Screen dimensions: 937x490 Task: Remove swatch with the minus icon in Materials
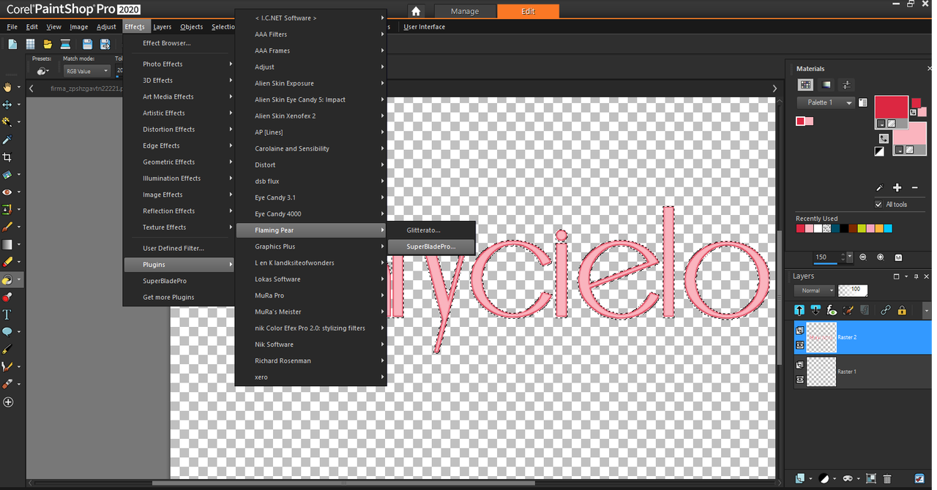(x=914, y=188)
